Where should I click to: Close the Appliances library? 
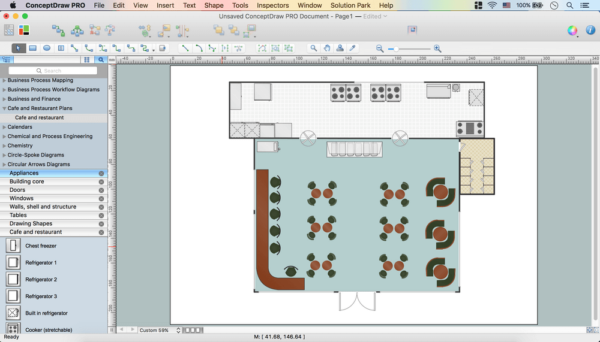tap(101, 173)
